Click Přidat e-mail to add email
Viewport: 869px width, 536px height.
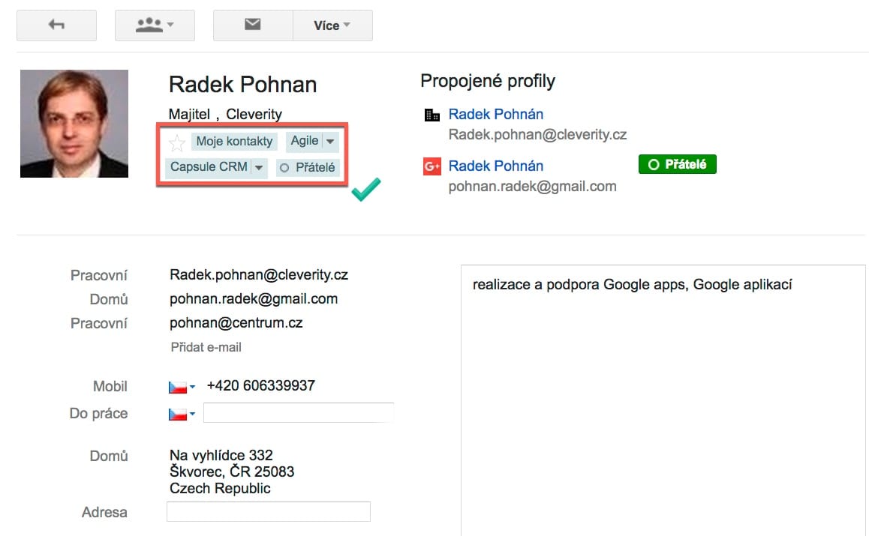click(206, 347)
